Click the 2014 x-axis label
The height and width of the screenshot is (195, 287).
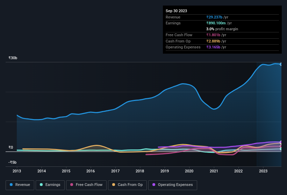click(42, 171)
